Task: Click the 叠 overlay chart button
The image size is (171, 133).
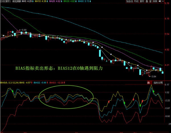Action: coord(147,1)
